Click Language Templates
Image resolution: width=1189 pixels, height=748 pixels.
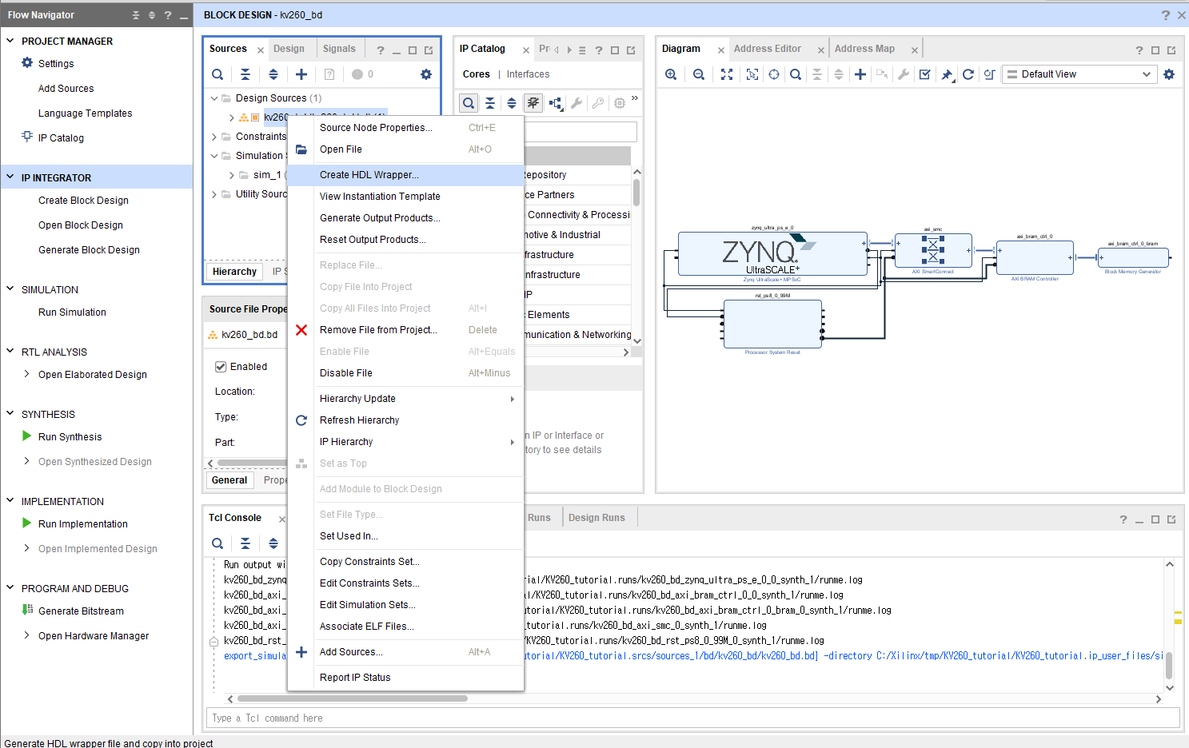coord(85,113)
